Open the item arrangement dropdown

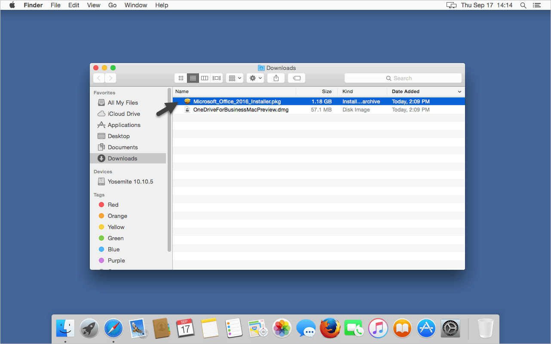(x=235, y=78)
